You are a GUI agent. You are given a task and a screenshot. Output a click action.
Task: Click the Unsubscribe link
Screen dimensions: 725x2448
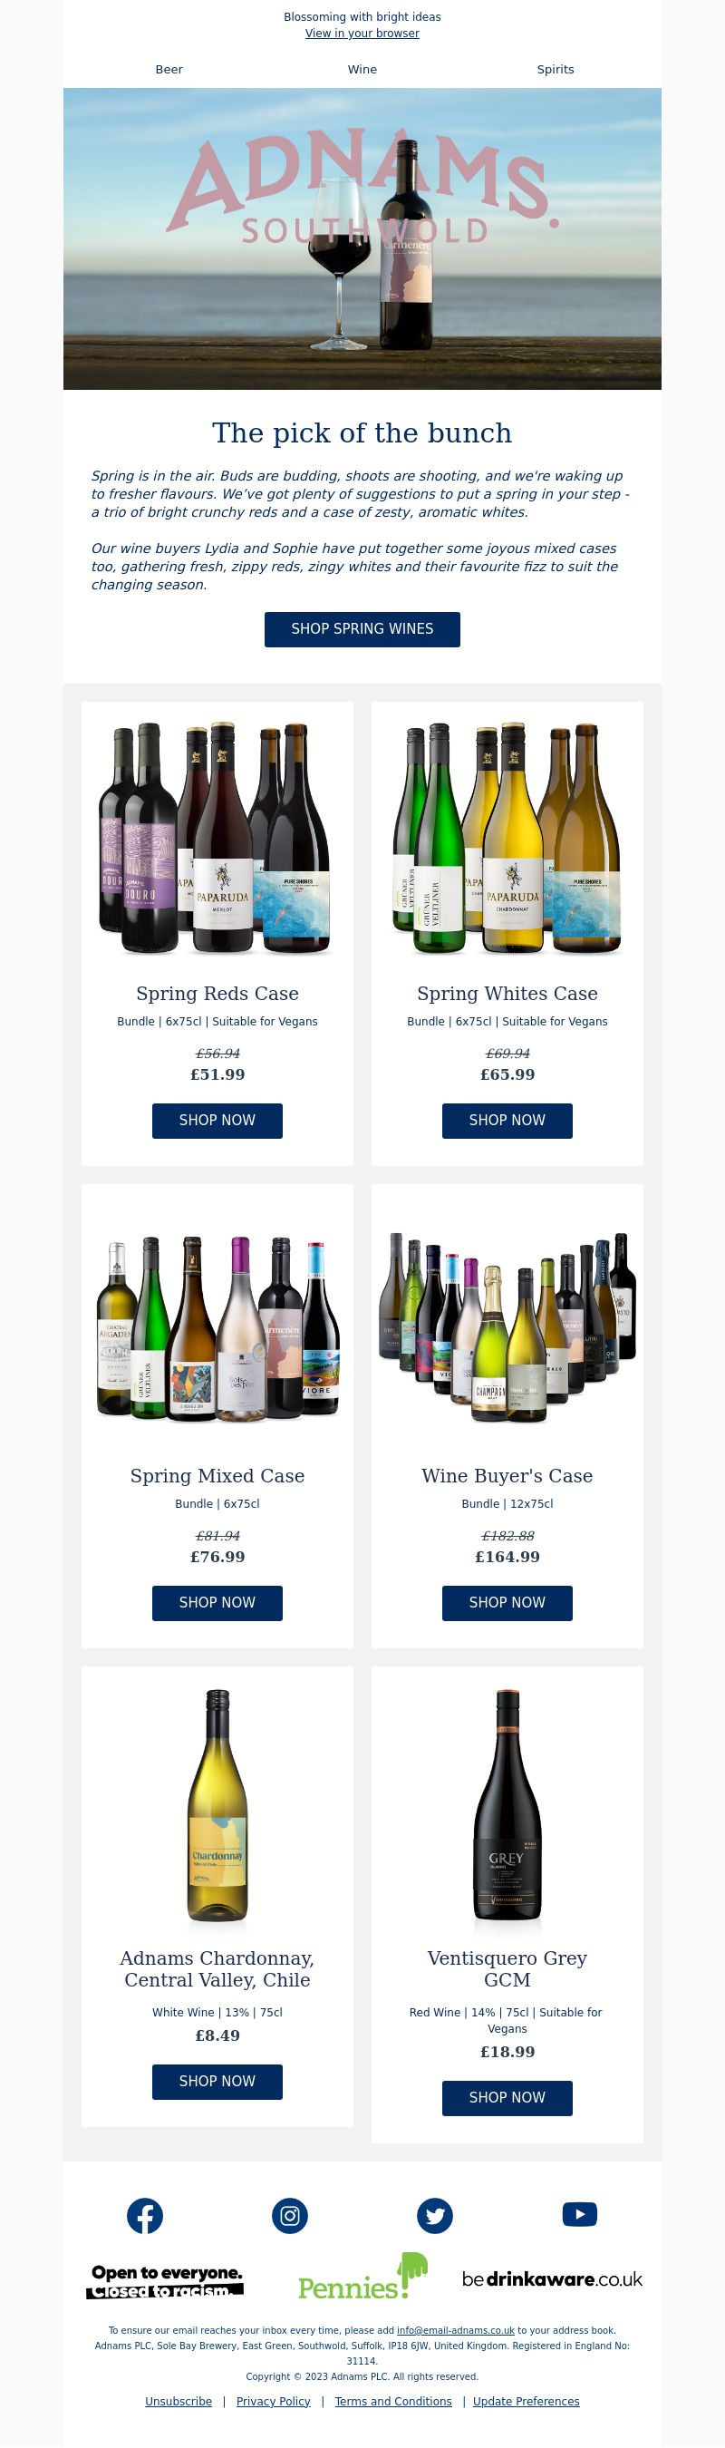[x=179, y=2402]
